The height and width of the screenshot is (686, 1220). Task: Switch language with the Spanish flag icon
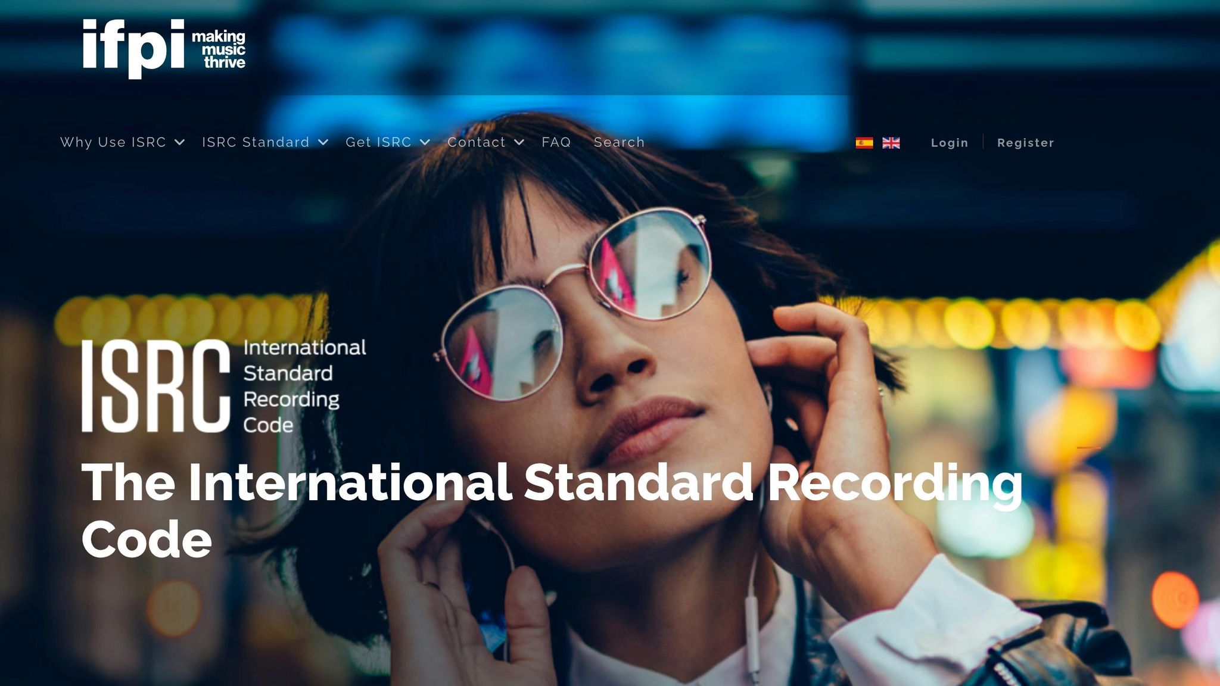(x=864, y=143)
